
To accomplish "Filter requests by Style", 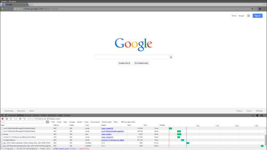I will tap(65, 122).
